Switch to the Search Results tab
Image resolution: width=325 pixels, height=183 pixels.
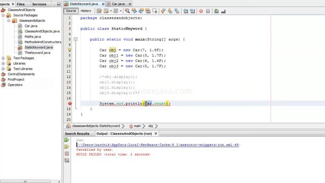[x=77, y=134]
